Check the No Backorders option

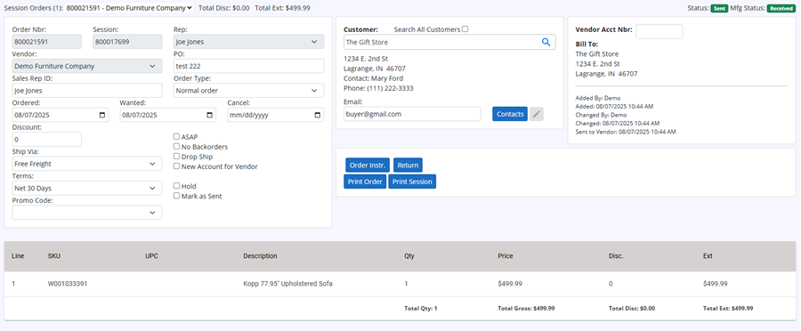[177, 147]
